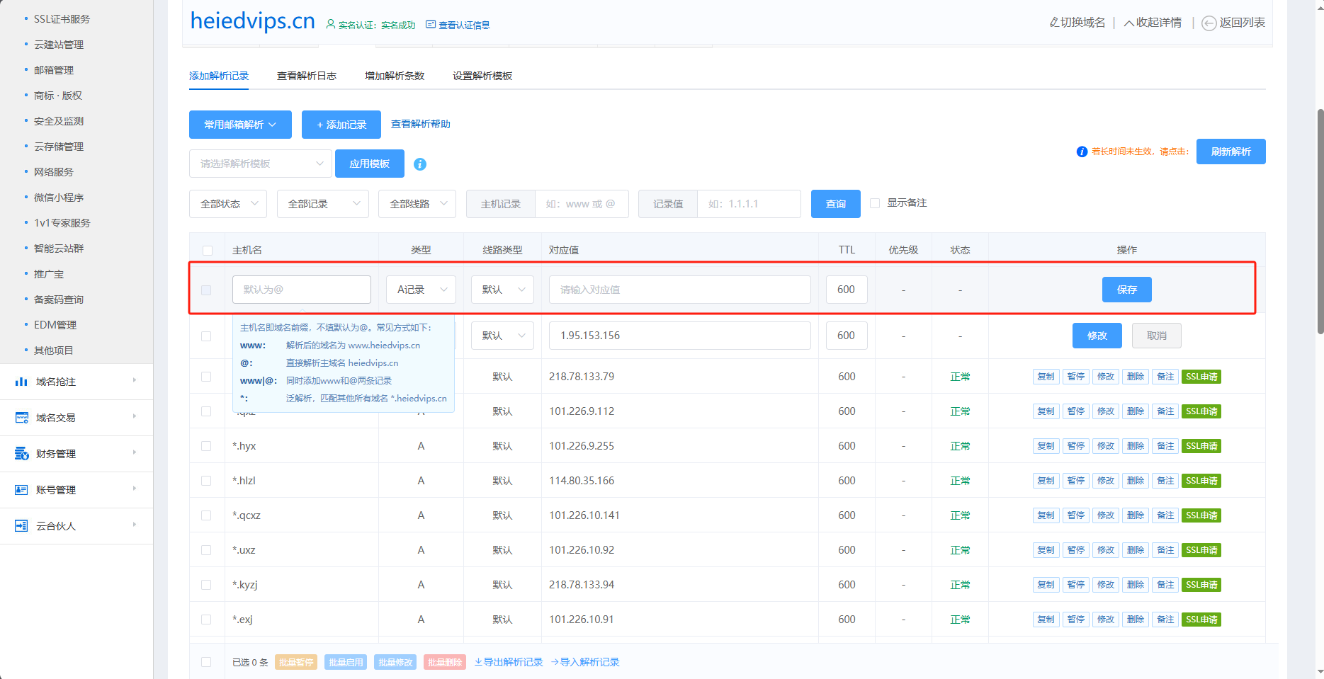Click the cloud partner (云合伙人) sidebar icon
The height and width of the screenshot is (679, 1324).
click(21, 526)
